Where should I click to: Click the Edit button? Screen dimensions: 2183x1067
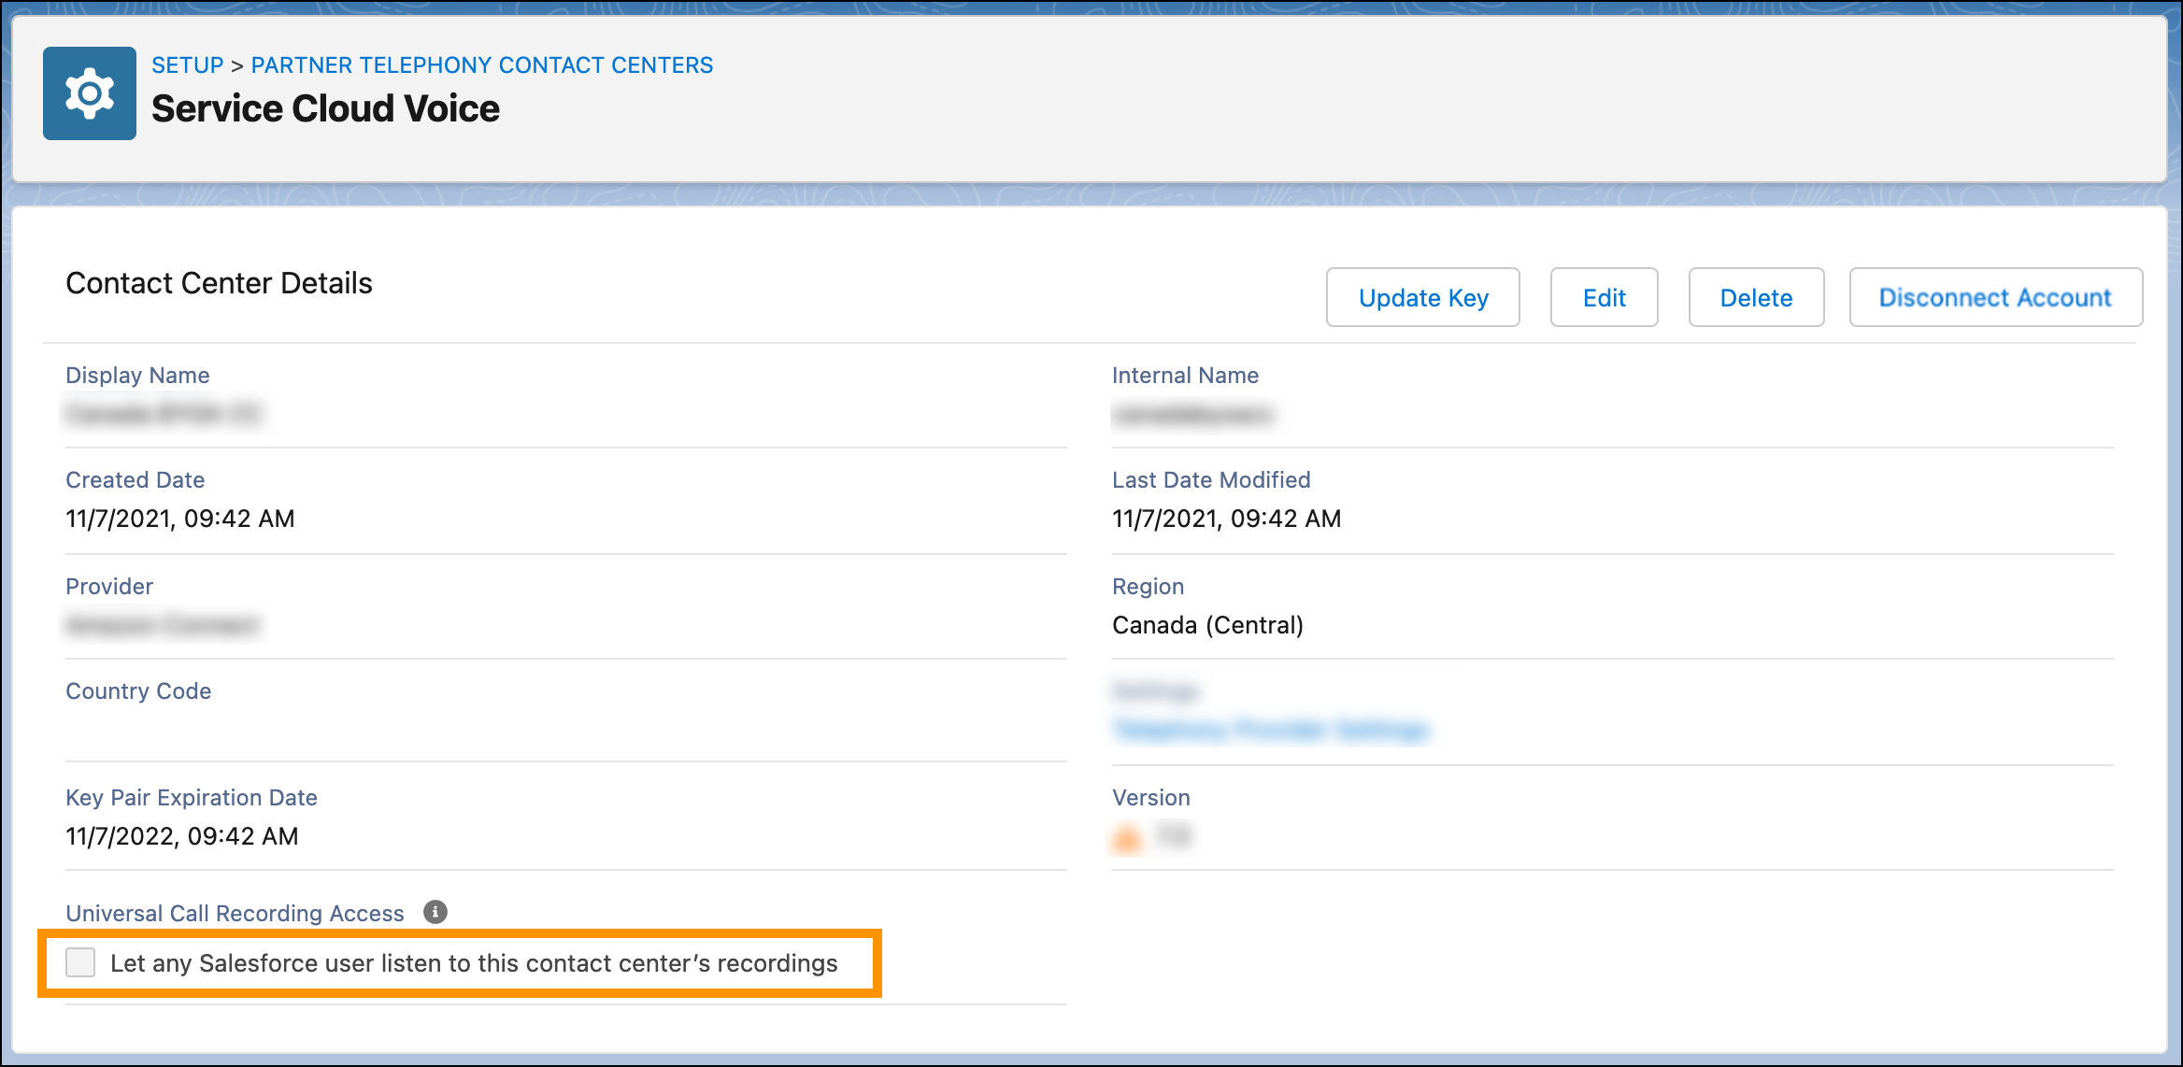tap(1604, 297)
